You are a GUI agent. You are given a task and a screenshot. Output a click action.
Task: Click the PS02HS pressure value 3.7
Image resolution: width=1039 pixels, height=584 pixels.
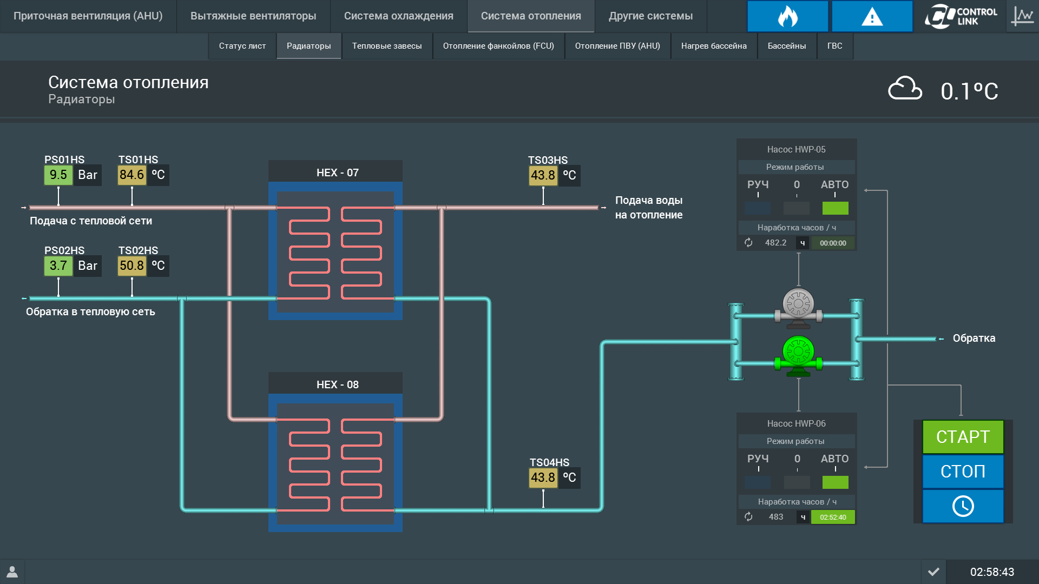point(58,266)
